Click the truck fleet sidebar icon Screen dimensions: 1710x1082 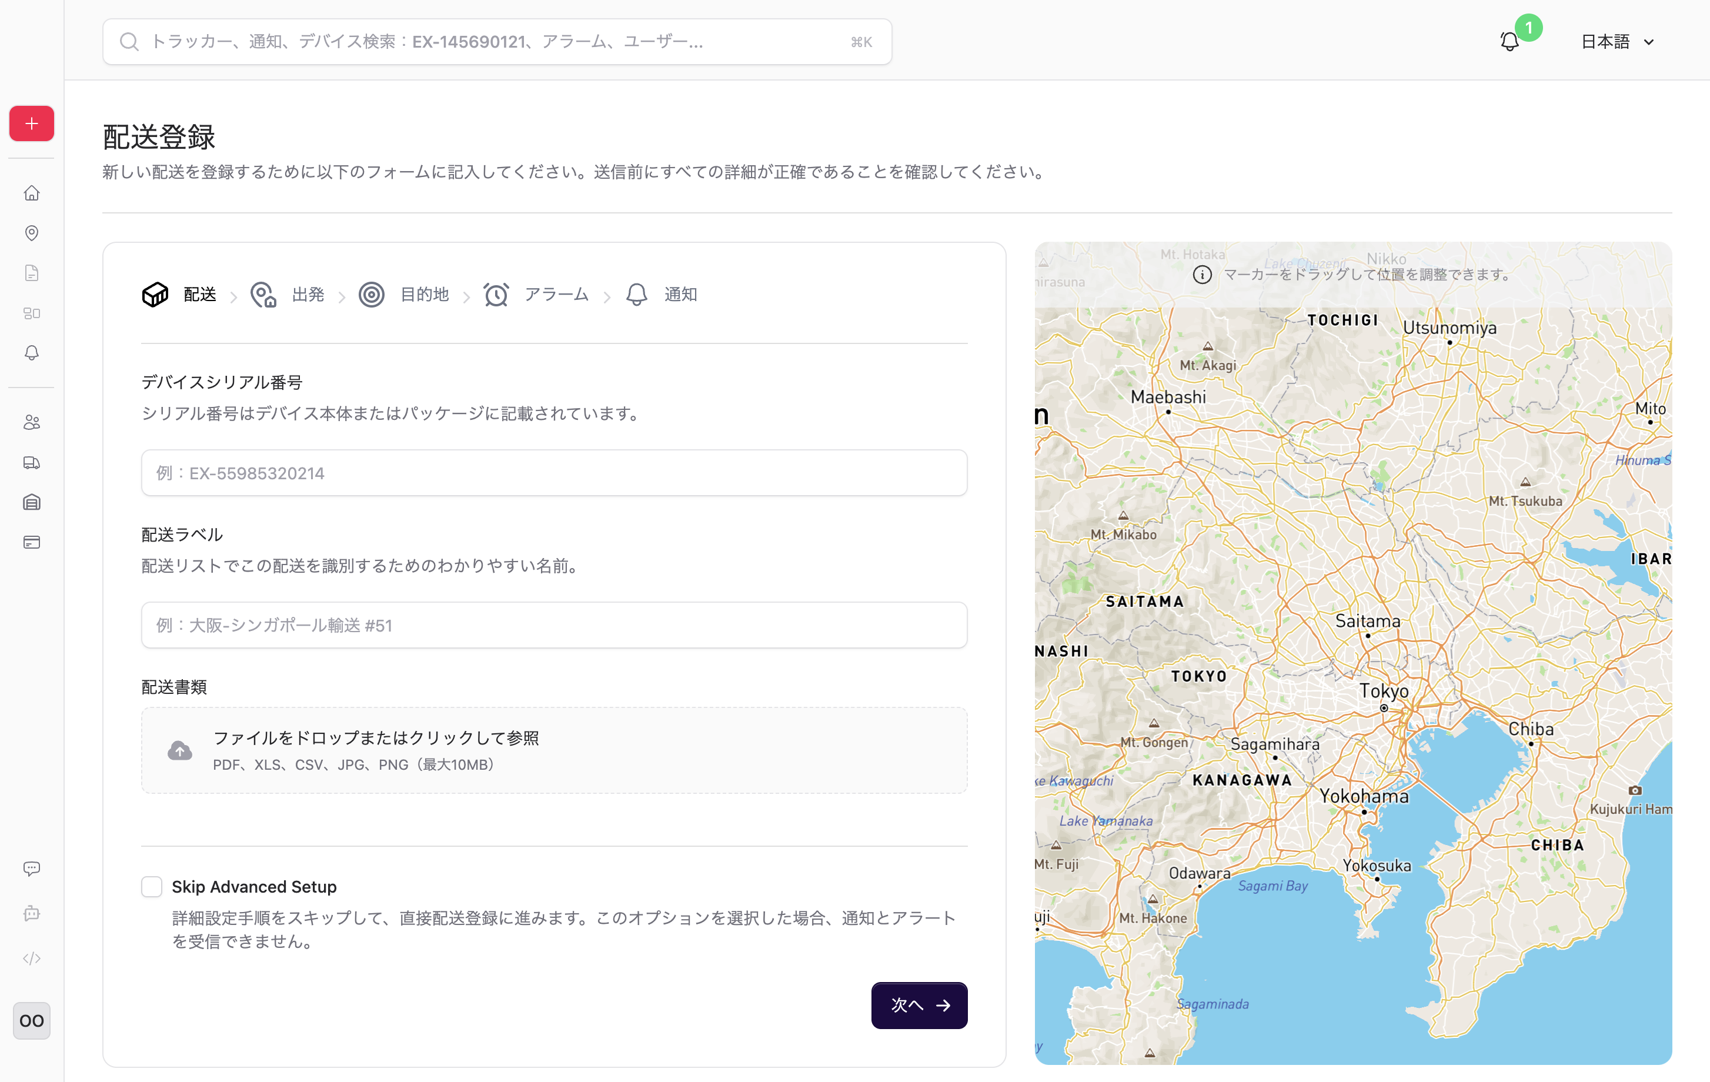click(31, 463)
